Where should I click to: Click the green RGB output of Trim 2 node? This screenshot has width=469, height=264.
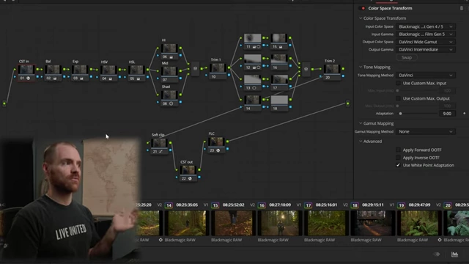click(x=343, y=69)
